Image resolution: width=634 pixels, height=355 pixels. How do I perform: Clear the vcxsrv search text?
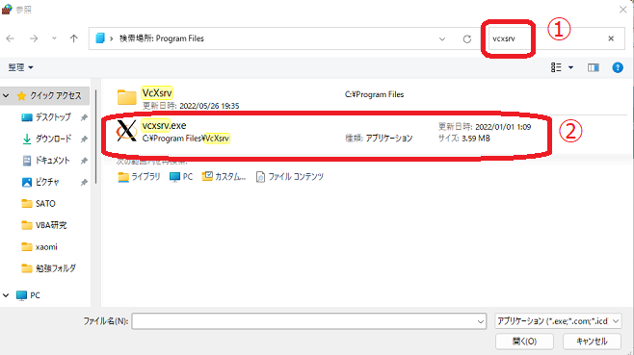[x=611, y=38]
